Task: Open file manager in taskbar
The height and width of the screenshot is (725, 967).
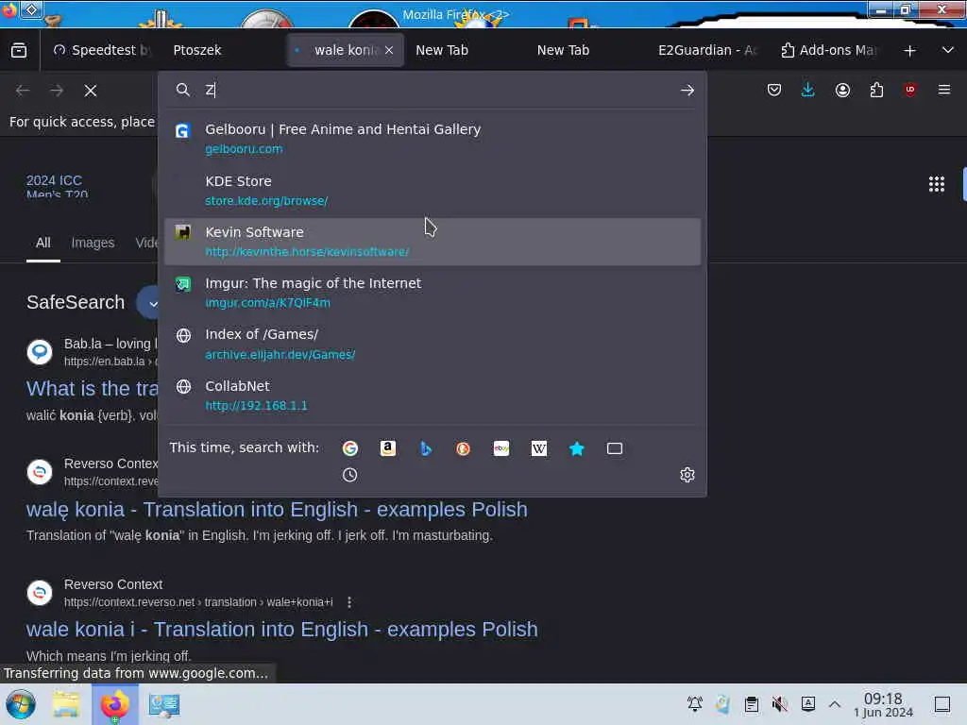Action: pos(66,704)
